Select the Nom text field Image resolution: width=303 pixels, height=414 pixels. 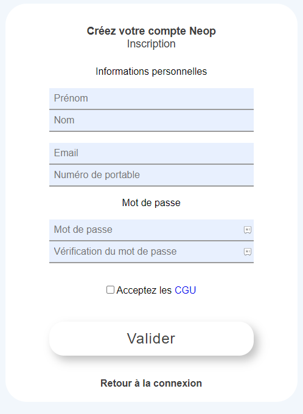click(151, 120)
